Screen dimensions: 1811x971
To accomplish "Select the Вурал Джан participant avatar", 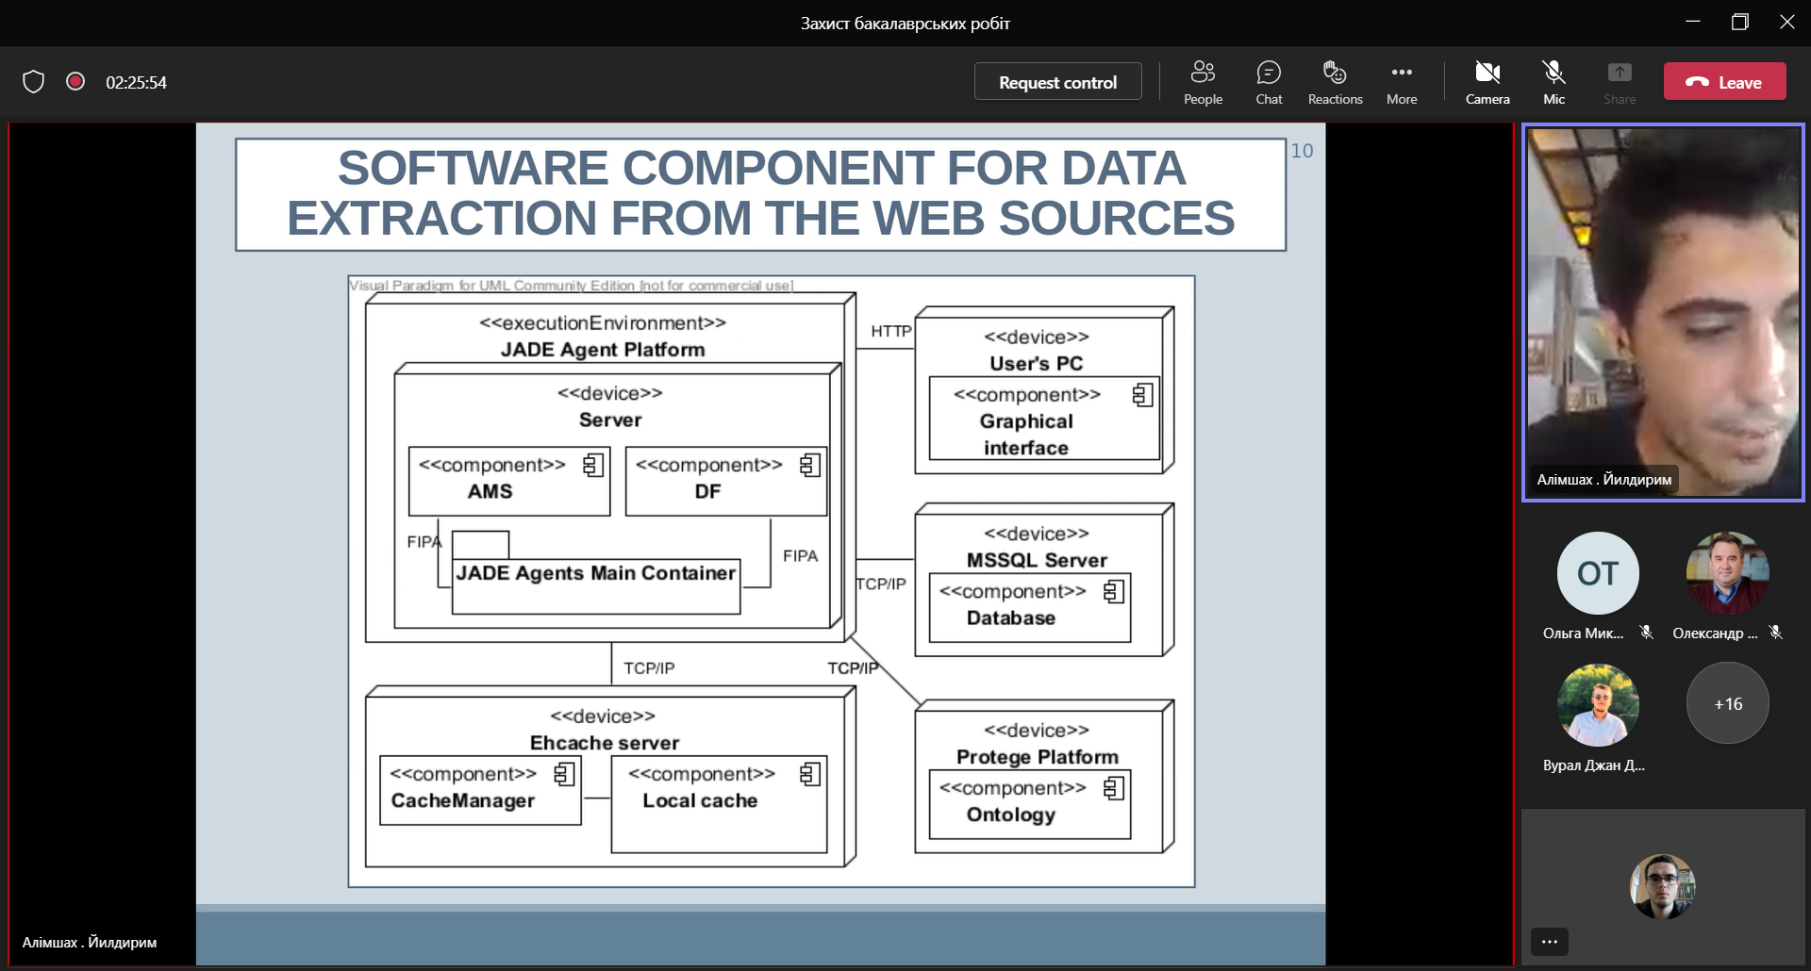I will [x=1598, y=704].
